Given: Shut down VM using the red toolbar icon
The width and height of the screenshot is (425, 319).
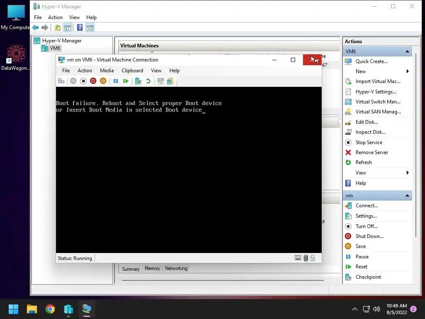Looking at the screenshot, I should click(x=93, y=81).
